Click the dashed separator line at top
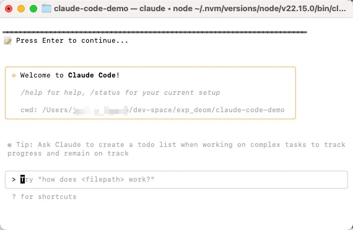Image resolution: width=353 pixels, height=230 pixels. click(155, 32)
